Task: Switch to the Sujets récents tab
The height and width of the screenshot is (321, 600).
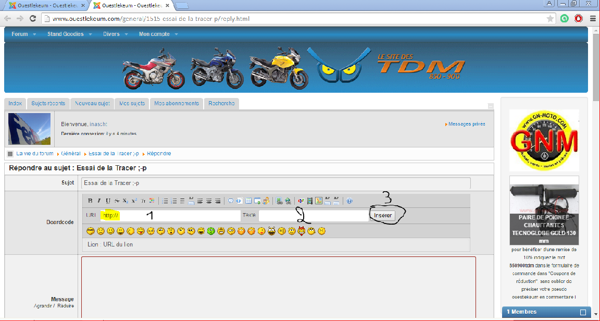Action: coord(47,103)
